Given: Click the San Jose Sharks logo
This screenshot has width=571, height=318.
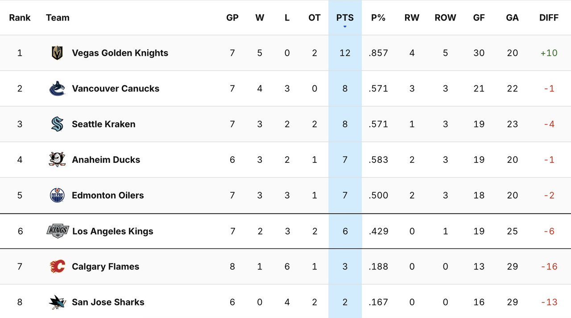Looking at the screenshot, I should pos(57,302).
